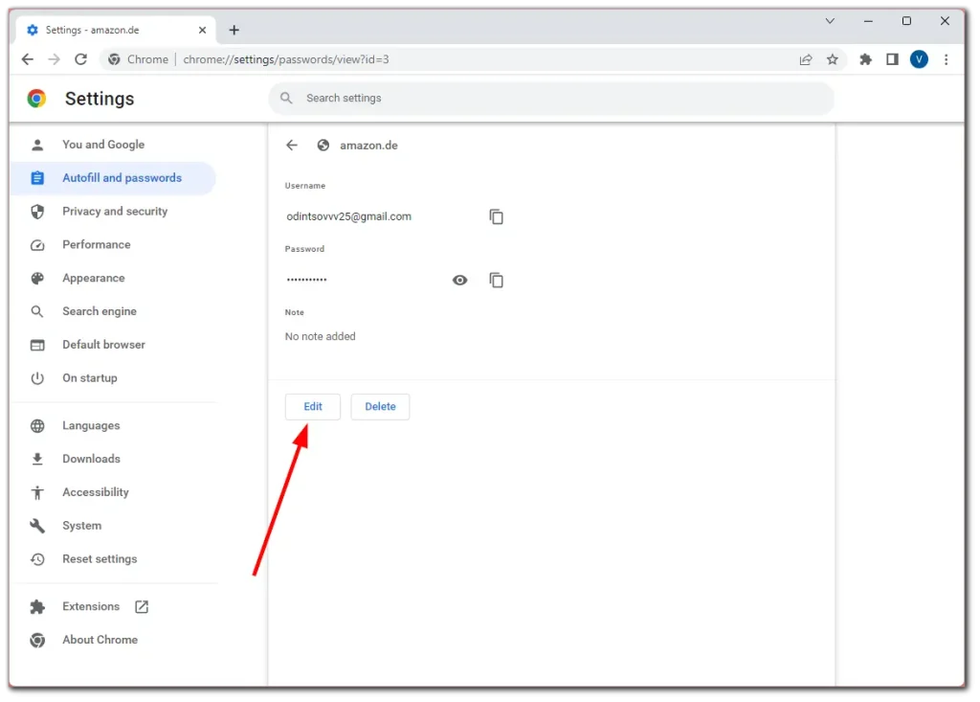Copy the password to clipboard
Image resolution: width=980 pixels, height=702 pixels.
click(x=497, y=280)
